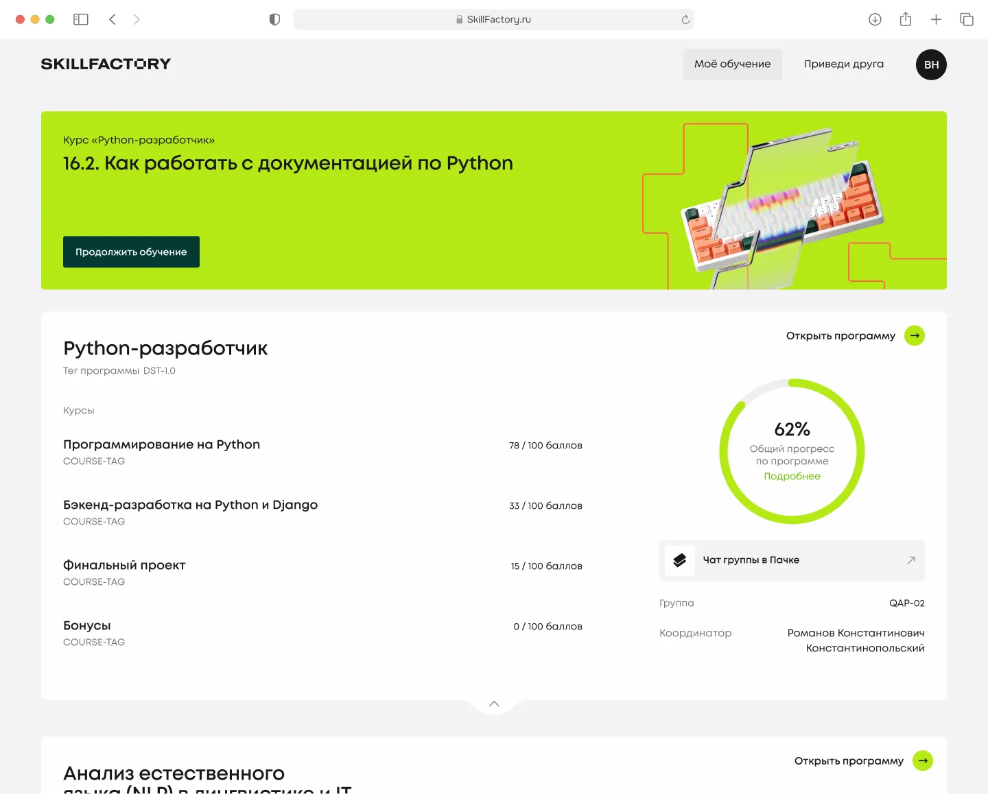This screenshot has height=794, width=988.
Task: Click the 33 / 100 баллов score
Action: [x=545, y=506]
